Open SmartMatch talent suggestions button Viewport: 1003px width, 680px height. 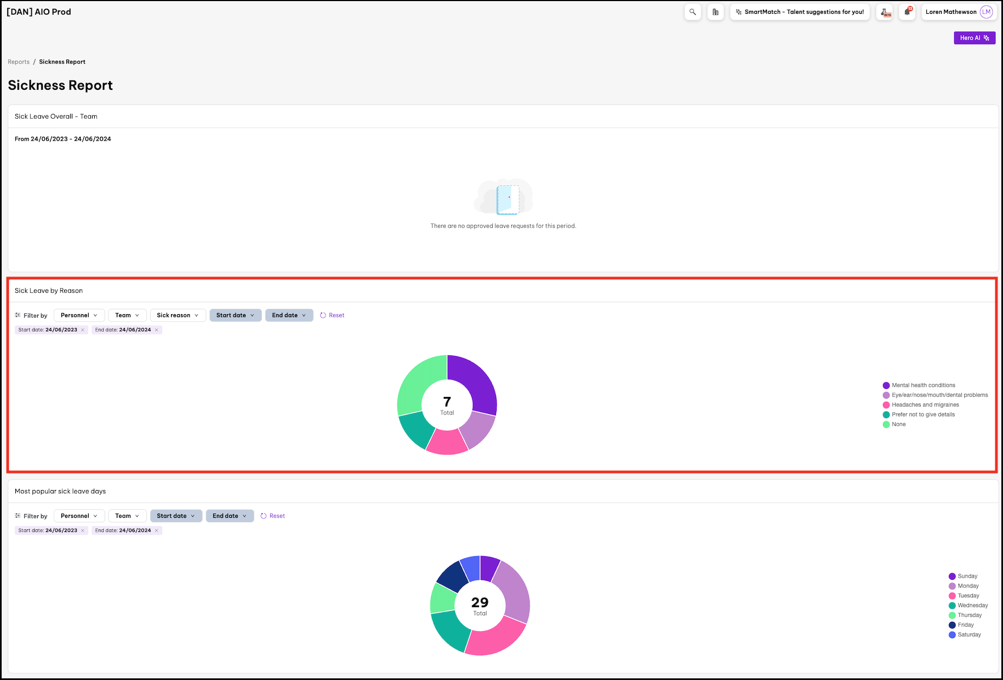[800, 12]
